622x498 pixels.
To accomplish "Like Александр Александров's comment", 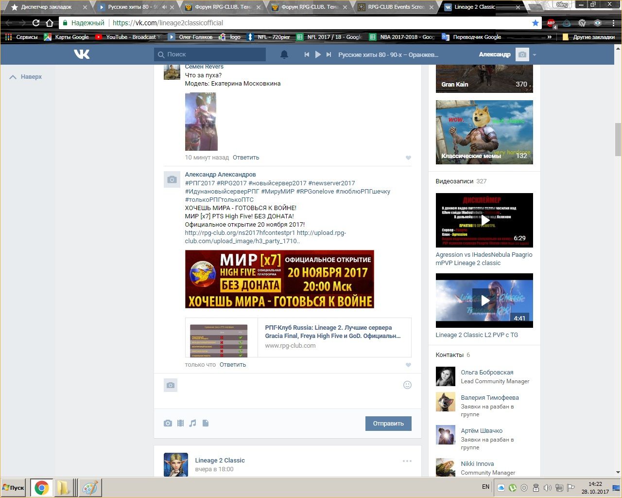I will [408, 365].
